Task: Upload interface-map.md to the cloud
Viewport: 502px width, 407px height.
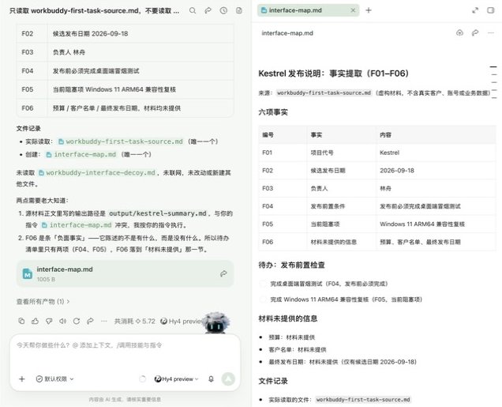Action: [x=459, y=32]
